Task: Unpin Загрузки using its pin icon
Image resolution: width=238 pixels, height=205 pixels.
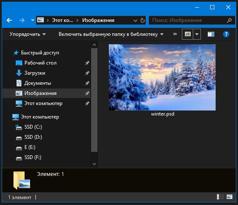Action: pyautogui.click(x=87, y=73)
